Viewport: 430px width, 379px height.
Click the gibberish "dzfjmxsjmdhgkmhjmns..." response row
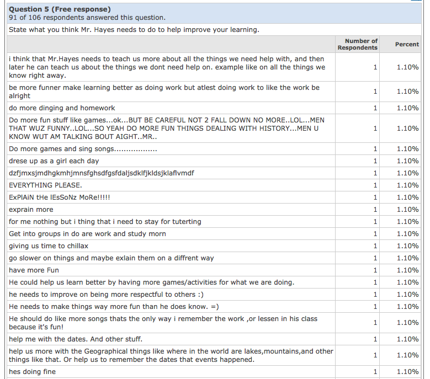click(102, 173)
